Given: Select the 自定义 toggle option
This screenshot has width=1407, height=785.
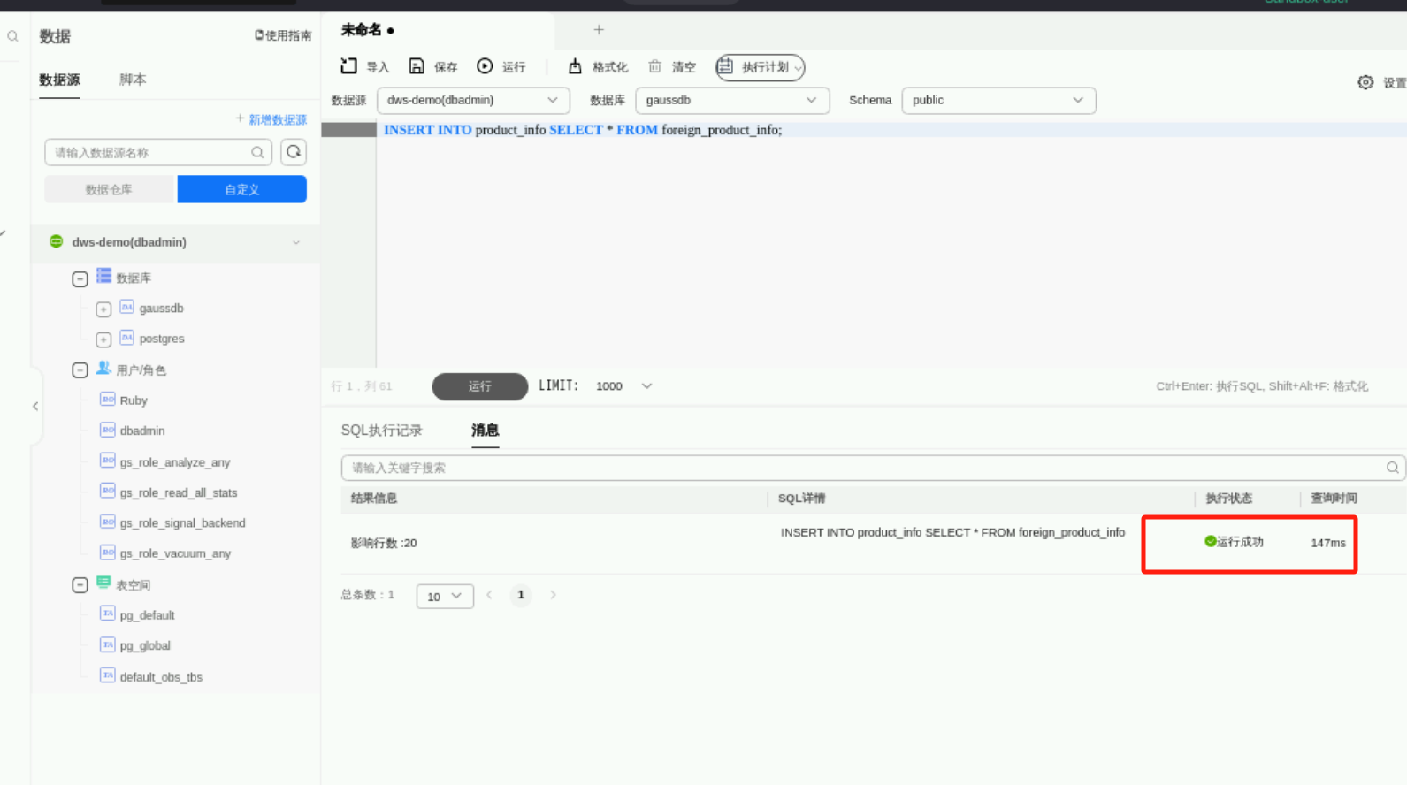Looking at the screenshot, I should pos(241,189).
